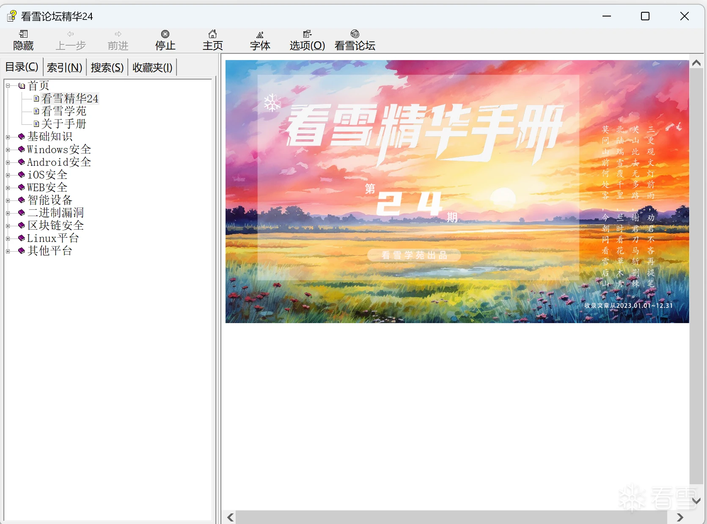Expand the 区块链安全 tree node

[8, 226]
